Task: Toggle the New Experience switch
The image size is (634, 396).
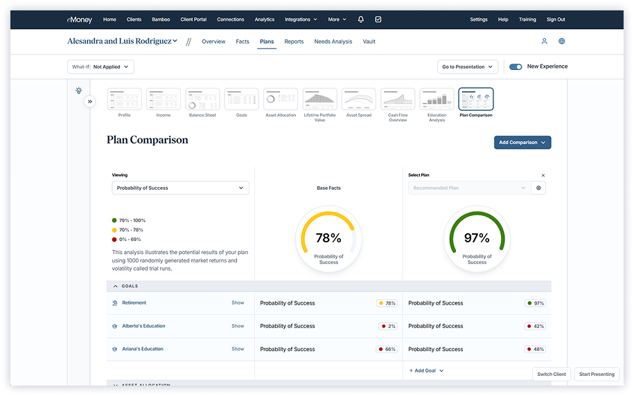Action: point(516,67)
